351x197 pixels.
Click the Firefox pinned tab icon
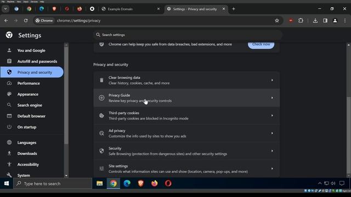point(80,9)
